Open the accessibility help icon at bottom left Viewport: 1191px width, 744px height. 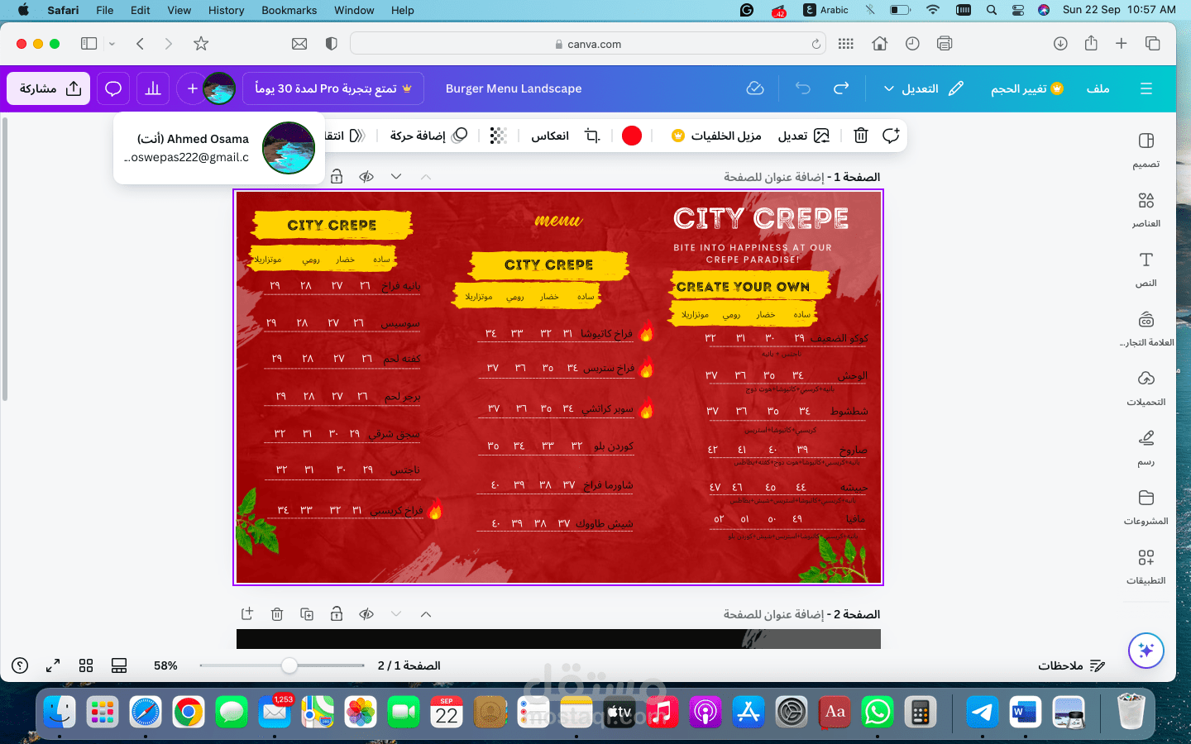[20, 665]
